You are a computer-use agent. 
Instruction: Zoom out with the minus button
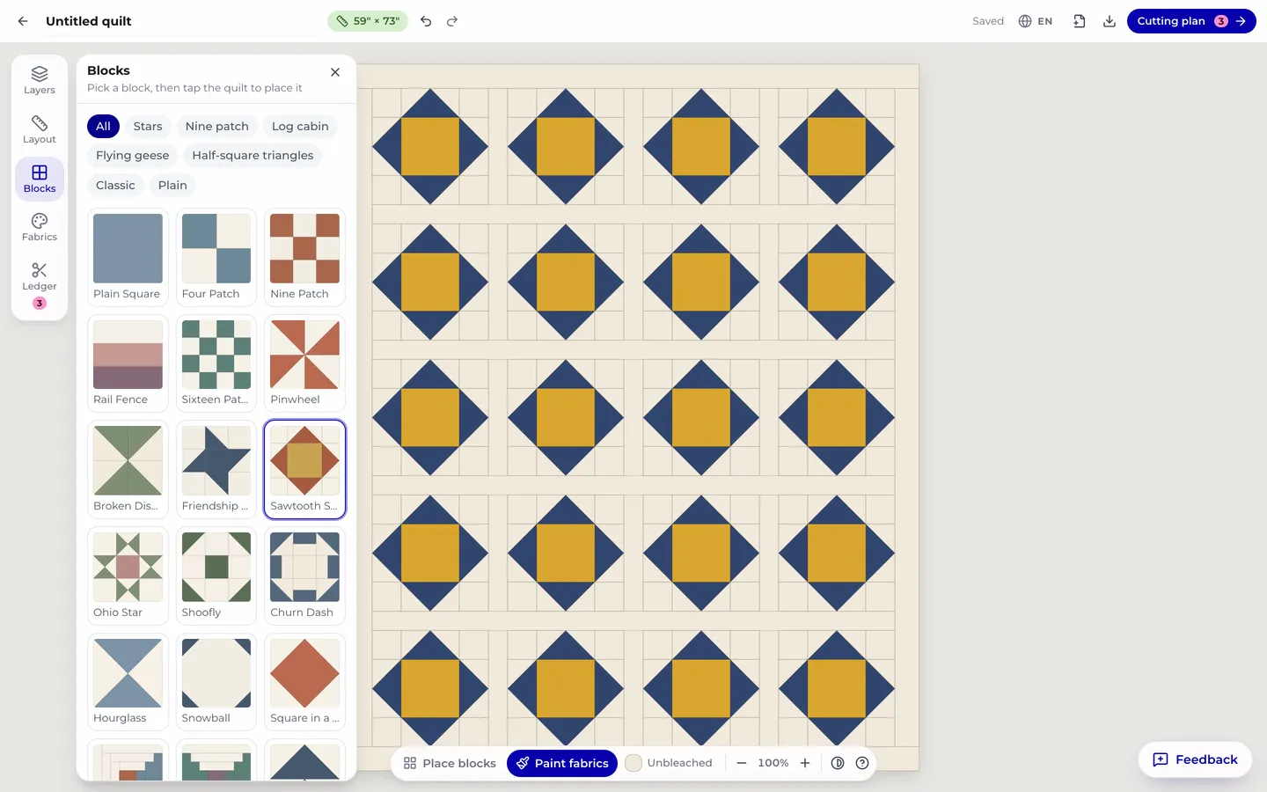click(742, 763)
